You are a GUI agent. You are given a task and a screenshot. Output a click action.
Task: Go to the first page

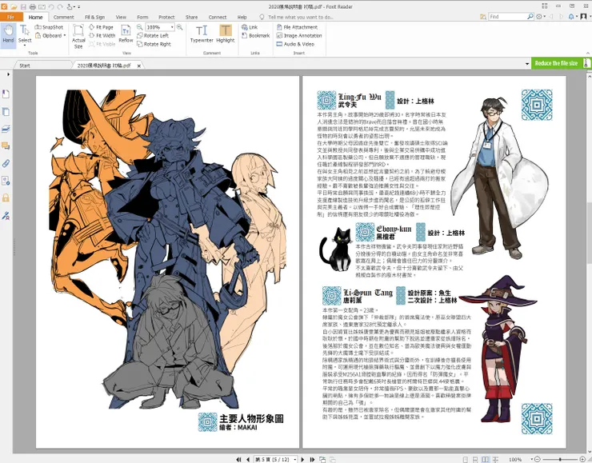pos(238,459)
